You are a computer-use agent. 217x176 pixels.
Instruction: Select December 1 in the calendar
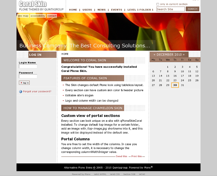(x=168, y=67)
